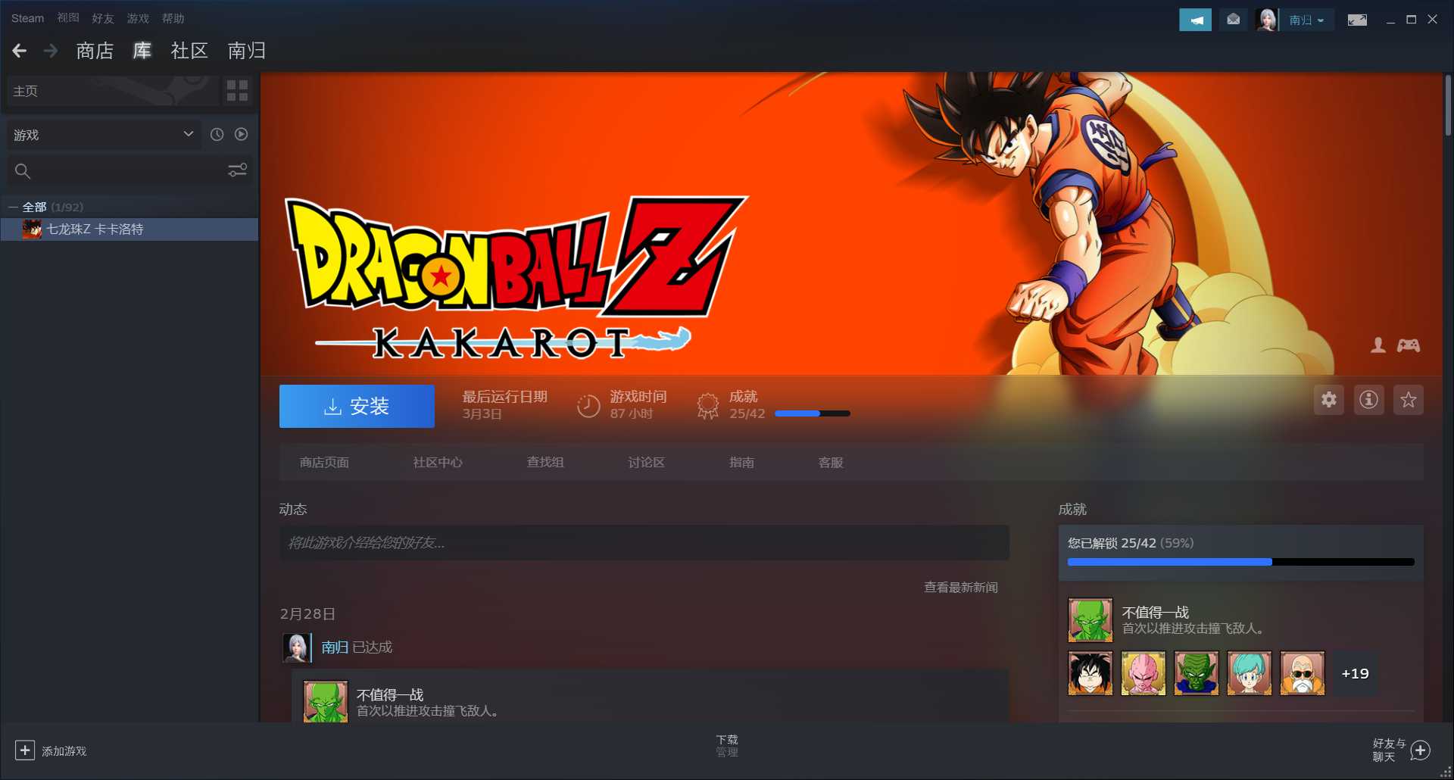Click the activity share text field
Image resolution: width=1454 pixels, height=780 pixels.
(644, 543)
